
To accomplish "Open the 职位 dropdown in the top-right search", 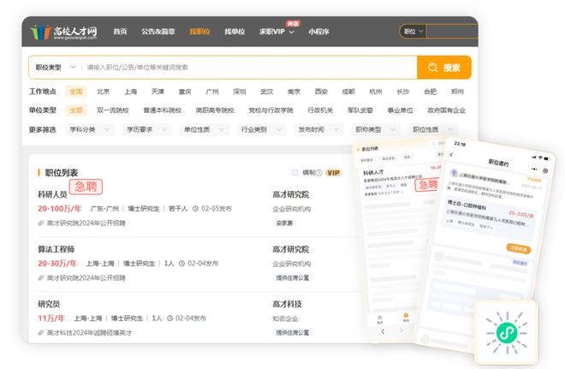I will tap(413, 32).
